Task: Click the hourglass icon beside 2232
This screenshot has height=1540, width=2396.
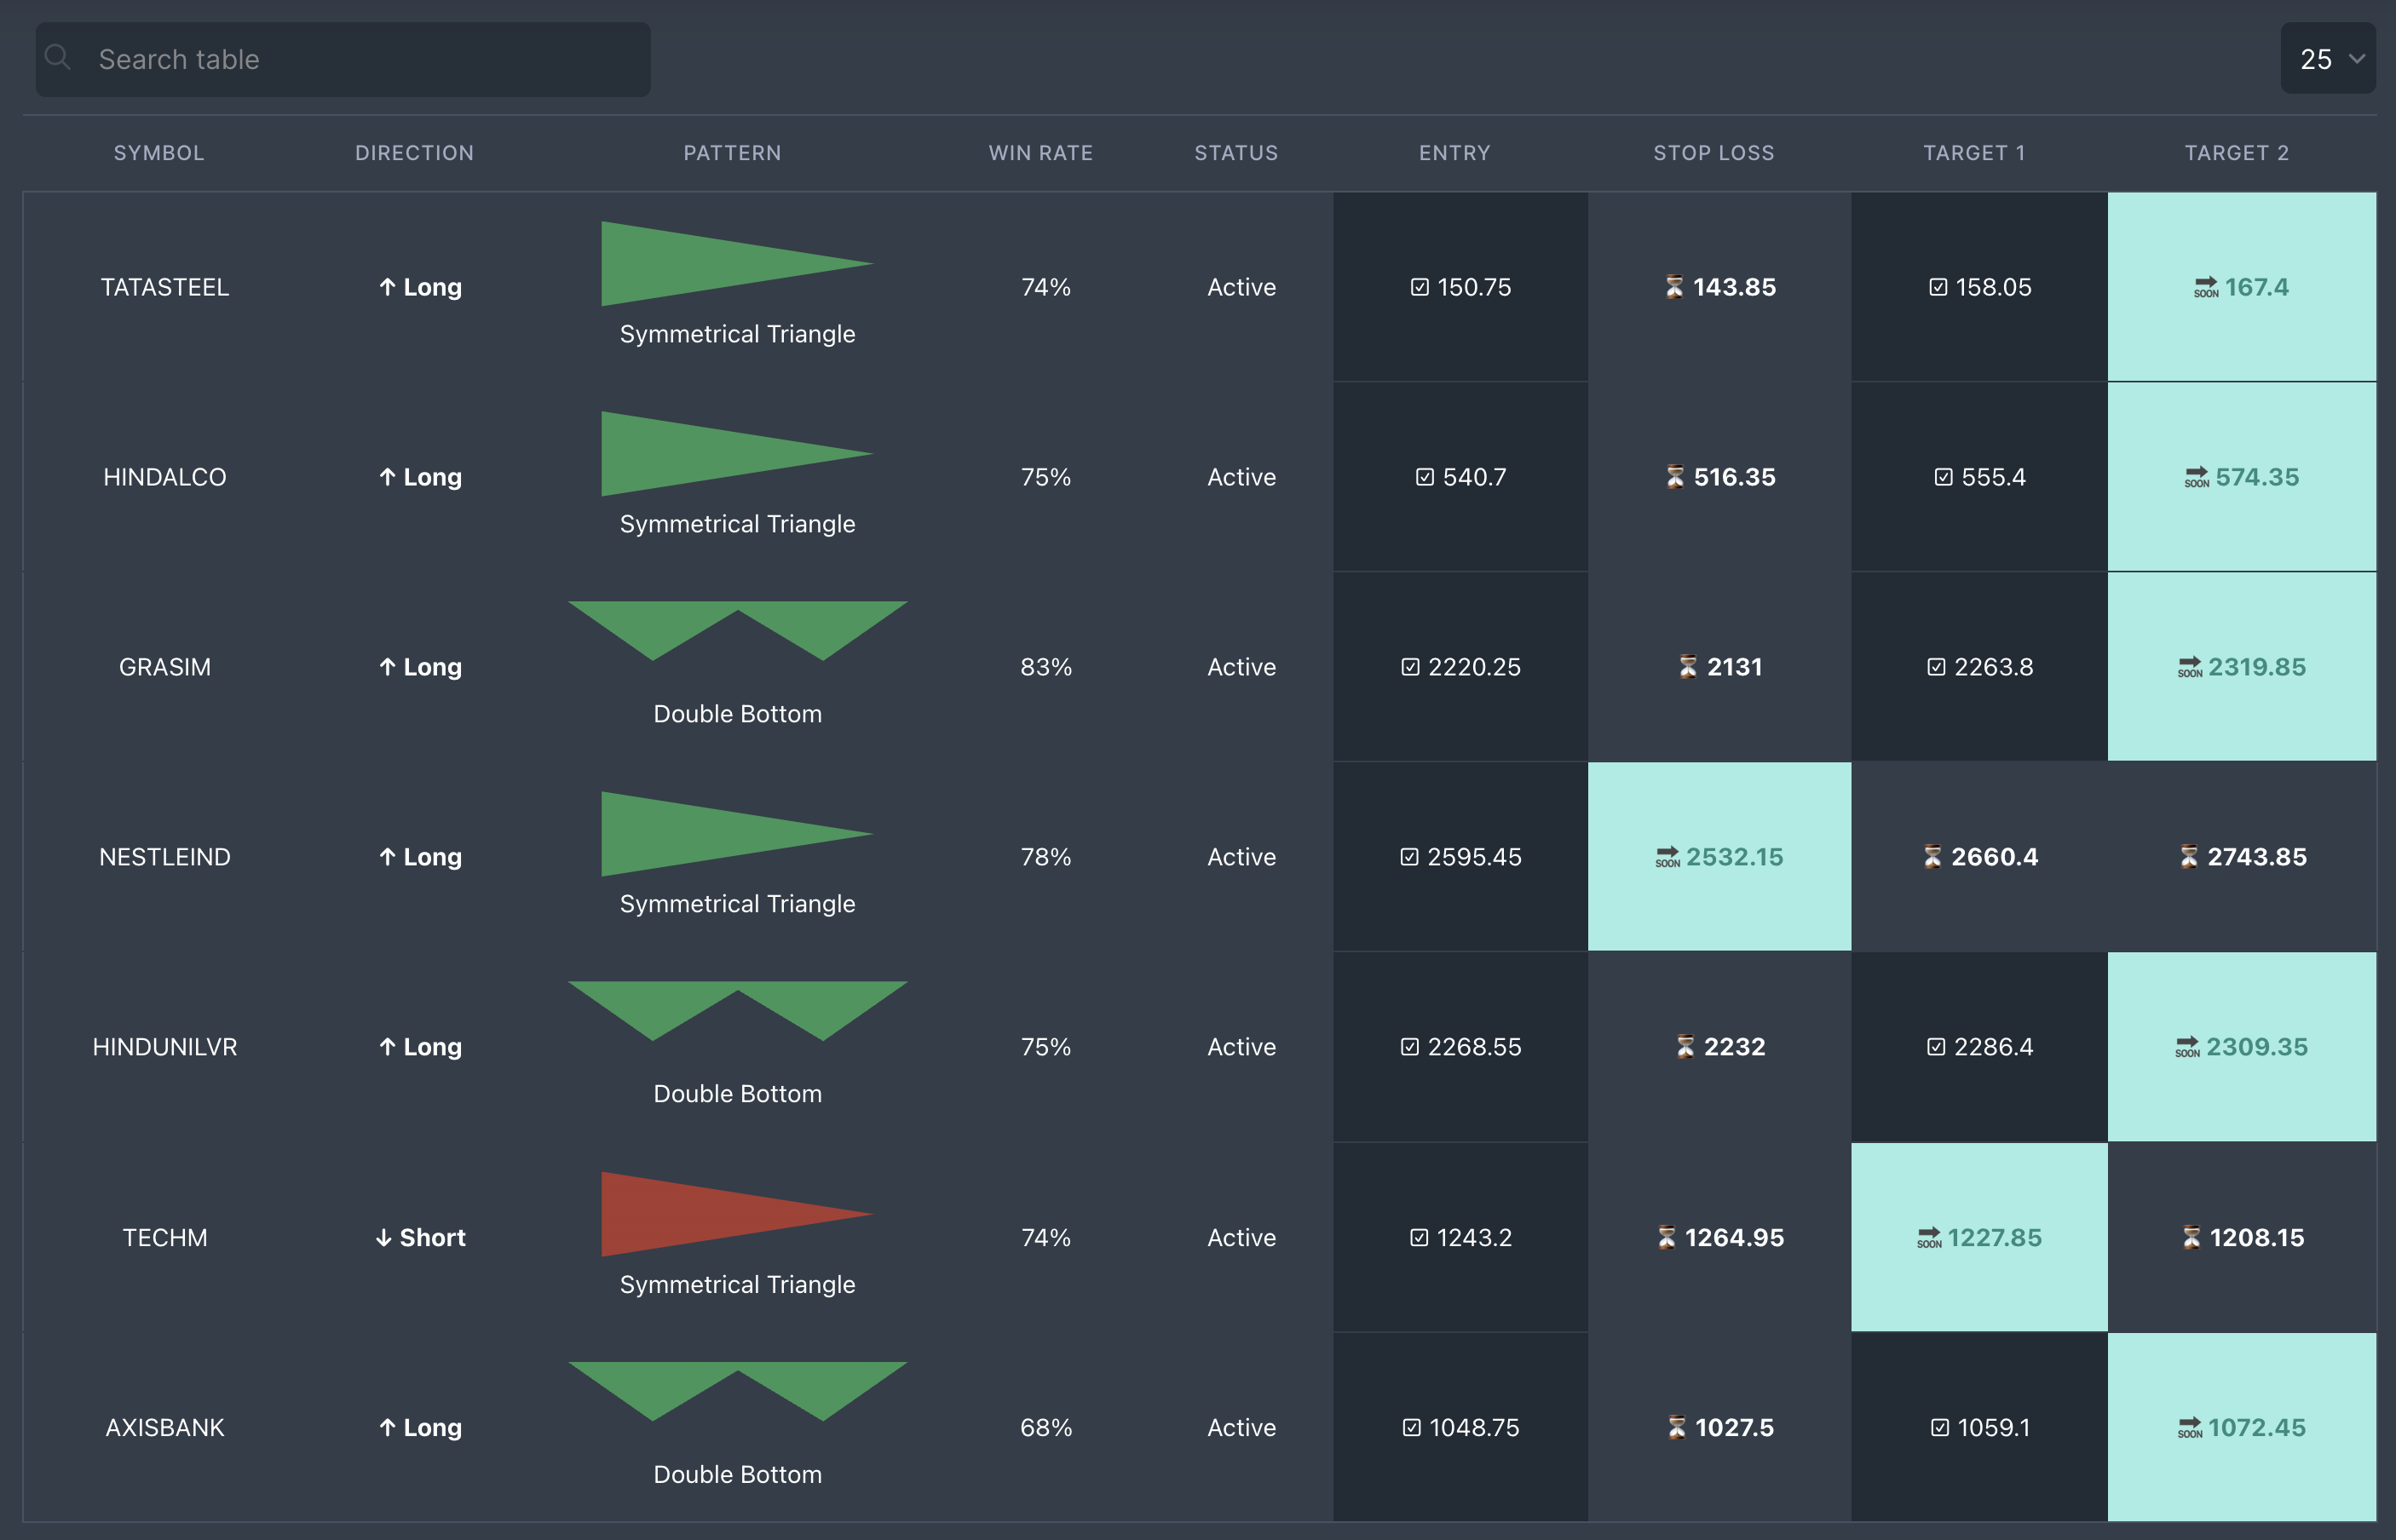Action: coord(1685,1047)
